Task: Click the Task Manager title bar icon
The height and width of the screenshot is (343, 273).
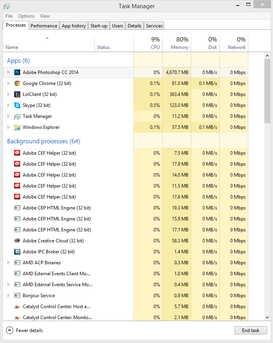Action: coord(7,6)
